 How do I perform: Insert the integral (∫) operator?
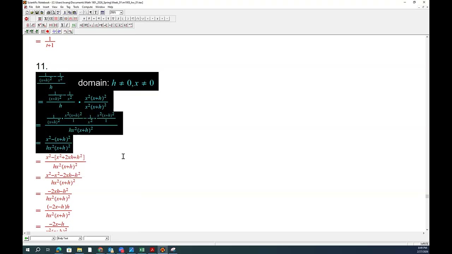pyautogui.click(x=67, y=25)
